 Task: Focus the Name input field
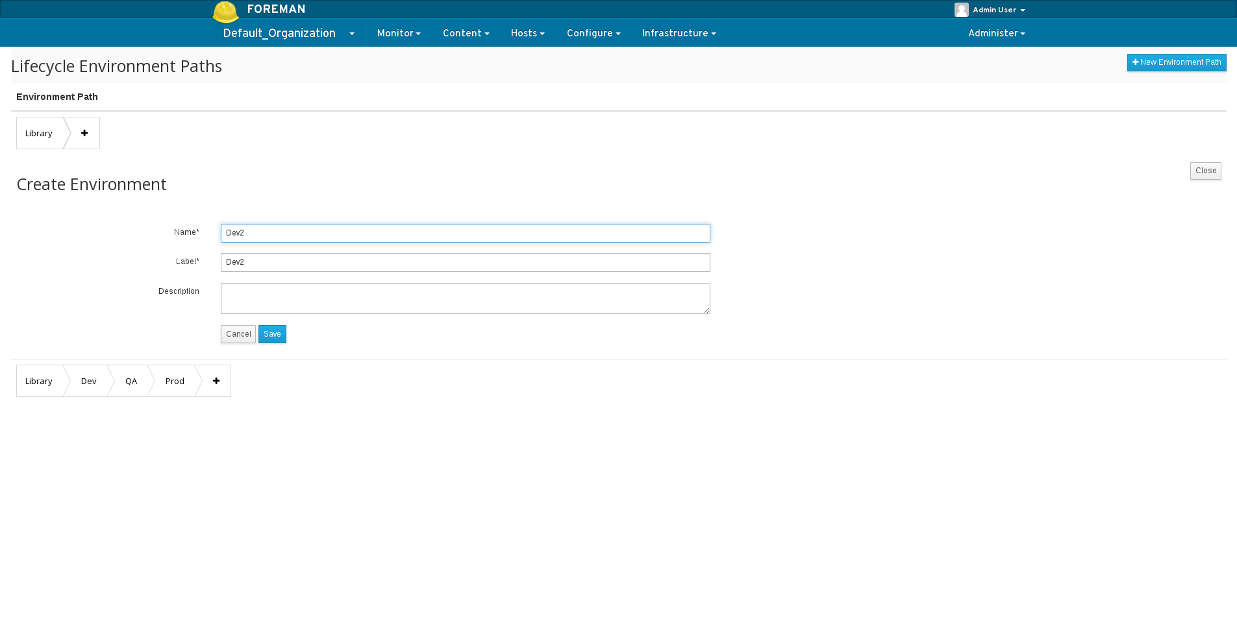(466, 233)
